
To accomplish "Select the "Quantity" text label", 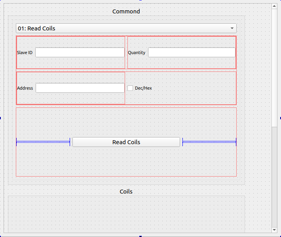I will coord(137,53).
